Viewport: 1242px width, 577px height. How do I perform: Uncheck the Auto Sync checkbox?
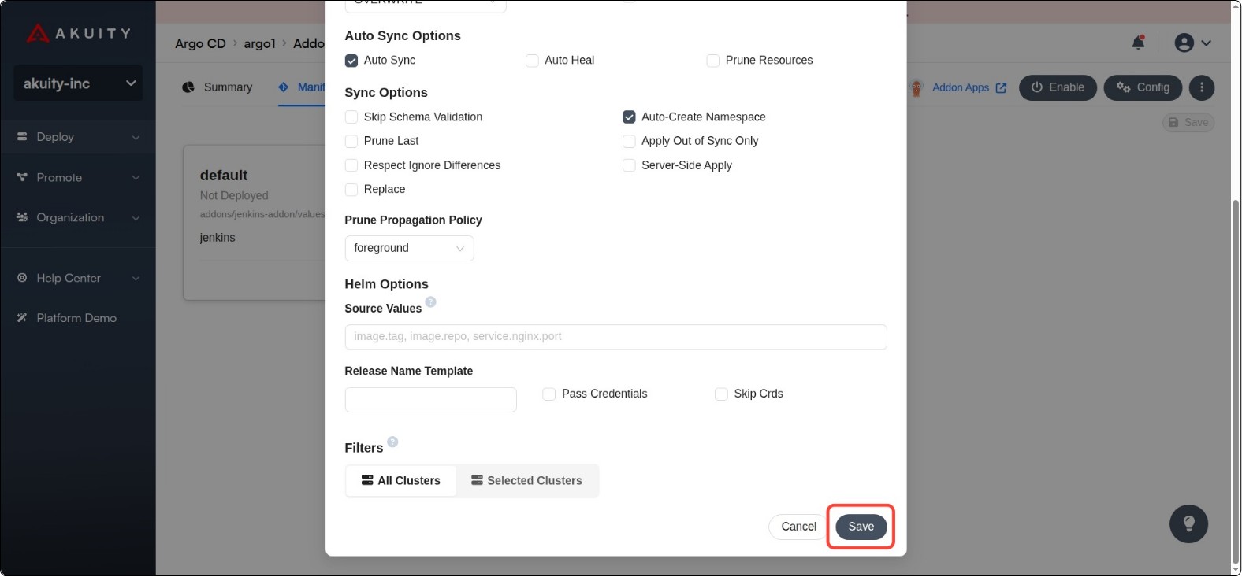351,61
